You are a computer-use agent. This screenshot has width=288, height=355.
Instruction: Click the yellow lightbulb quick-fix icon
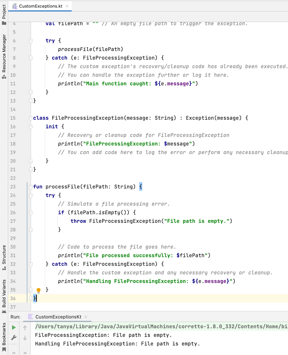(x=39, y=290)
